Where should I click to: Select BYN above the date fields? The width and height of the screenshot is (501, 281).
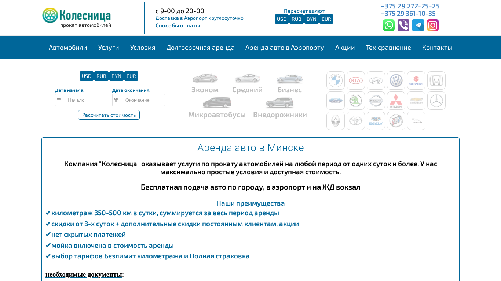(x=116, y=76)
